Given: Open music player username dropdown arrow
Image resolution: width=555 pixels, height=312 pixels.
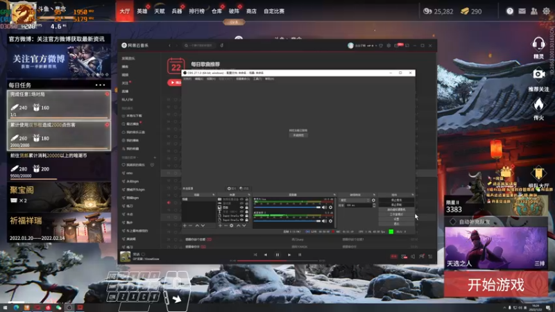Looking at the screenshot, I should pos(376,46).
